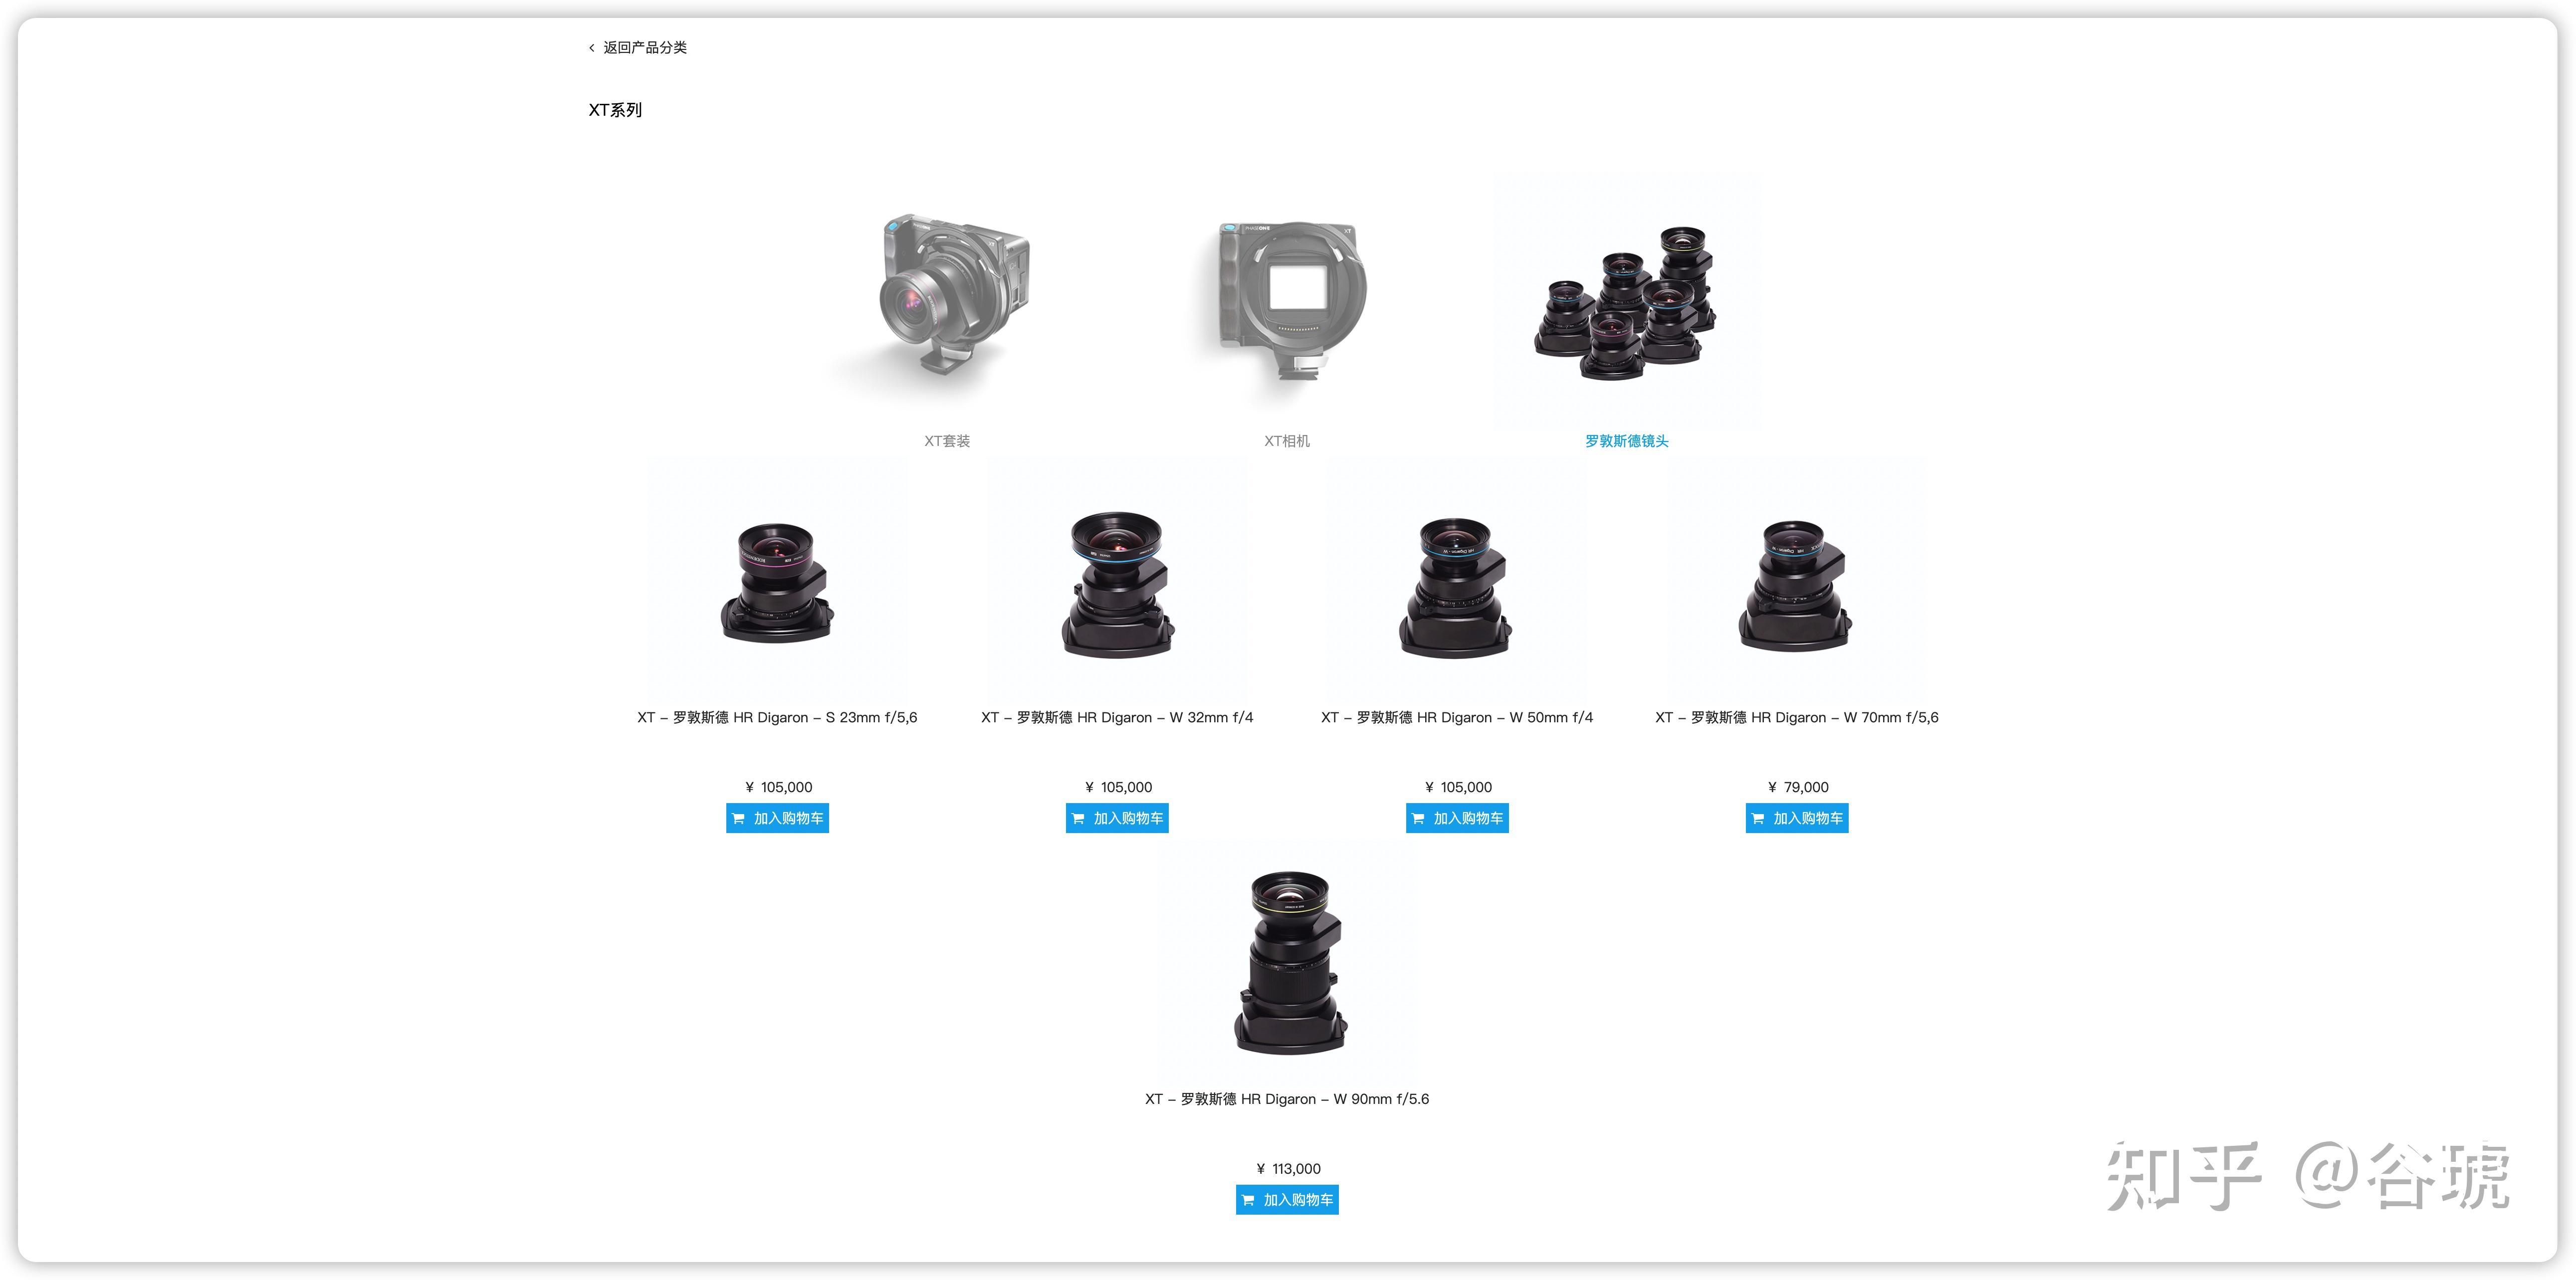This screenshot has height=1280, width=2576.
Task: Click the back chevron beside 返回产品分类
Action: 591,48
